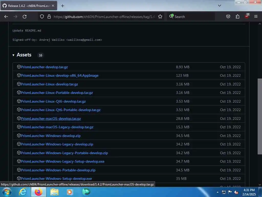Open the tracking protection shield icon

(x=42, y=16)
